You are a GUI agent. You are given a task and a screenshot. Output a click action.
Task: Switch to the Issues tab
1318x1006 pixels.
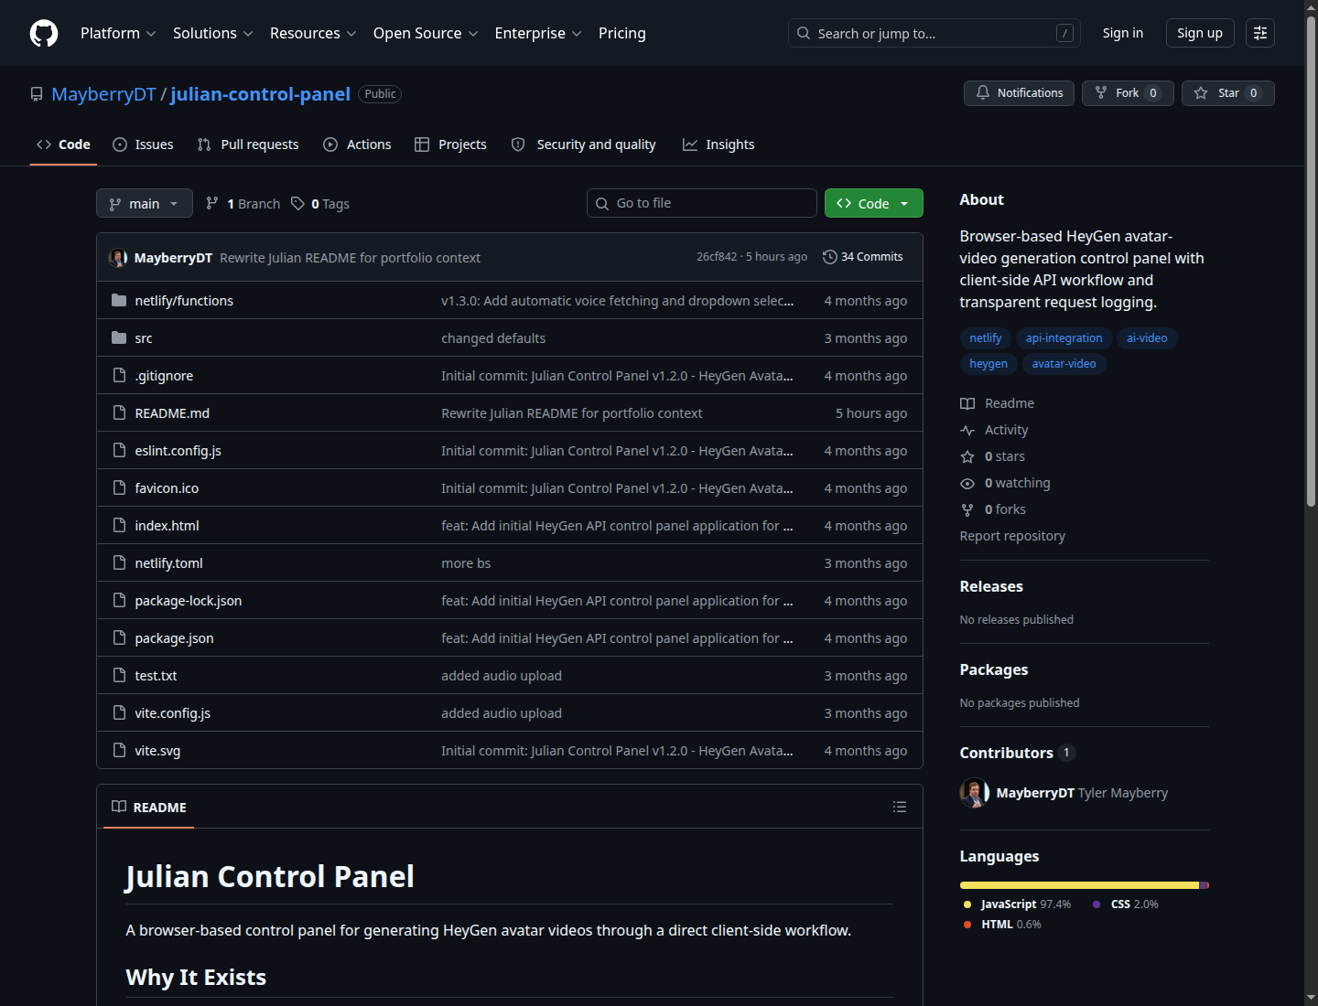click(x=143, y=144)
